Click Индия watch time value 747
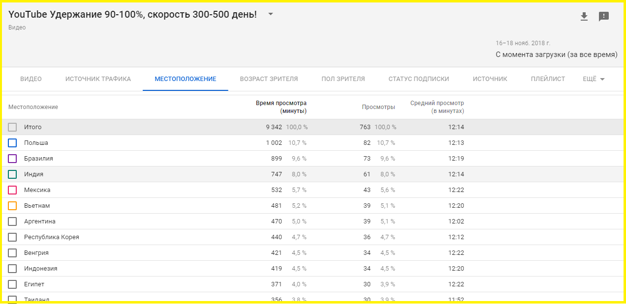 [277, 174]
